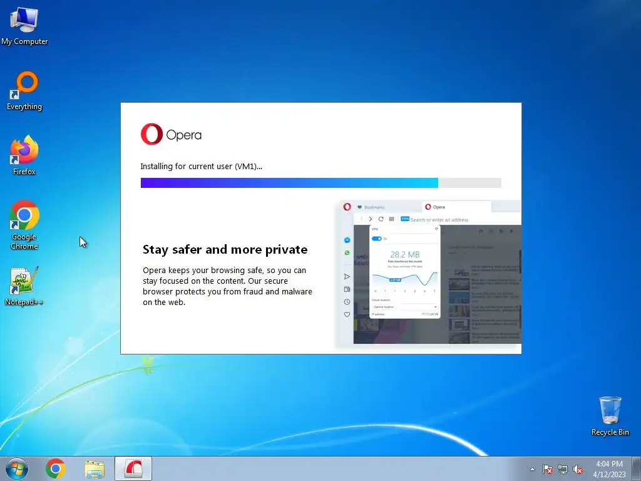Viewport: 641px width, 481px height.
Task: Open the Windows Start menu
Action: [x=17, y=468]
